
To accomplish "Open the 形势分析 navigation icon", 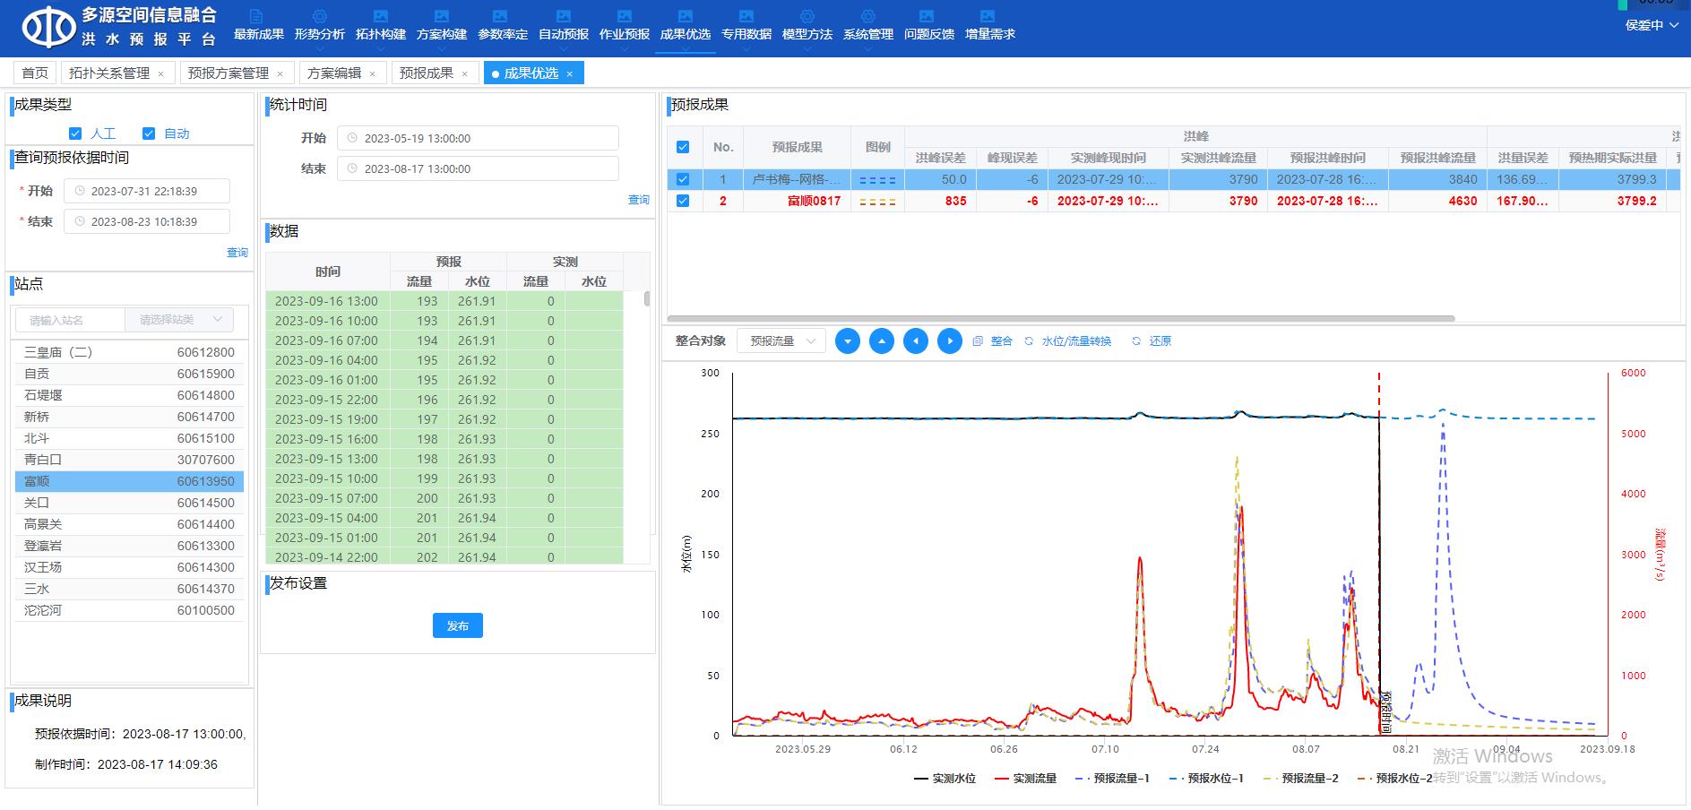I will point(319,17).
